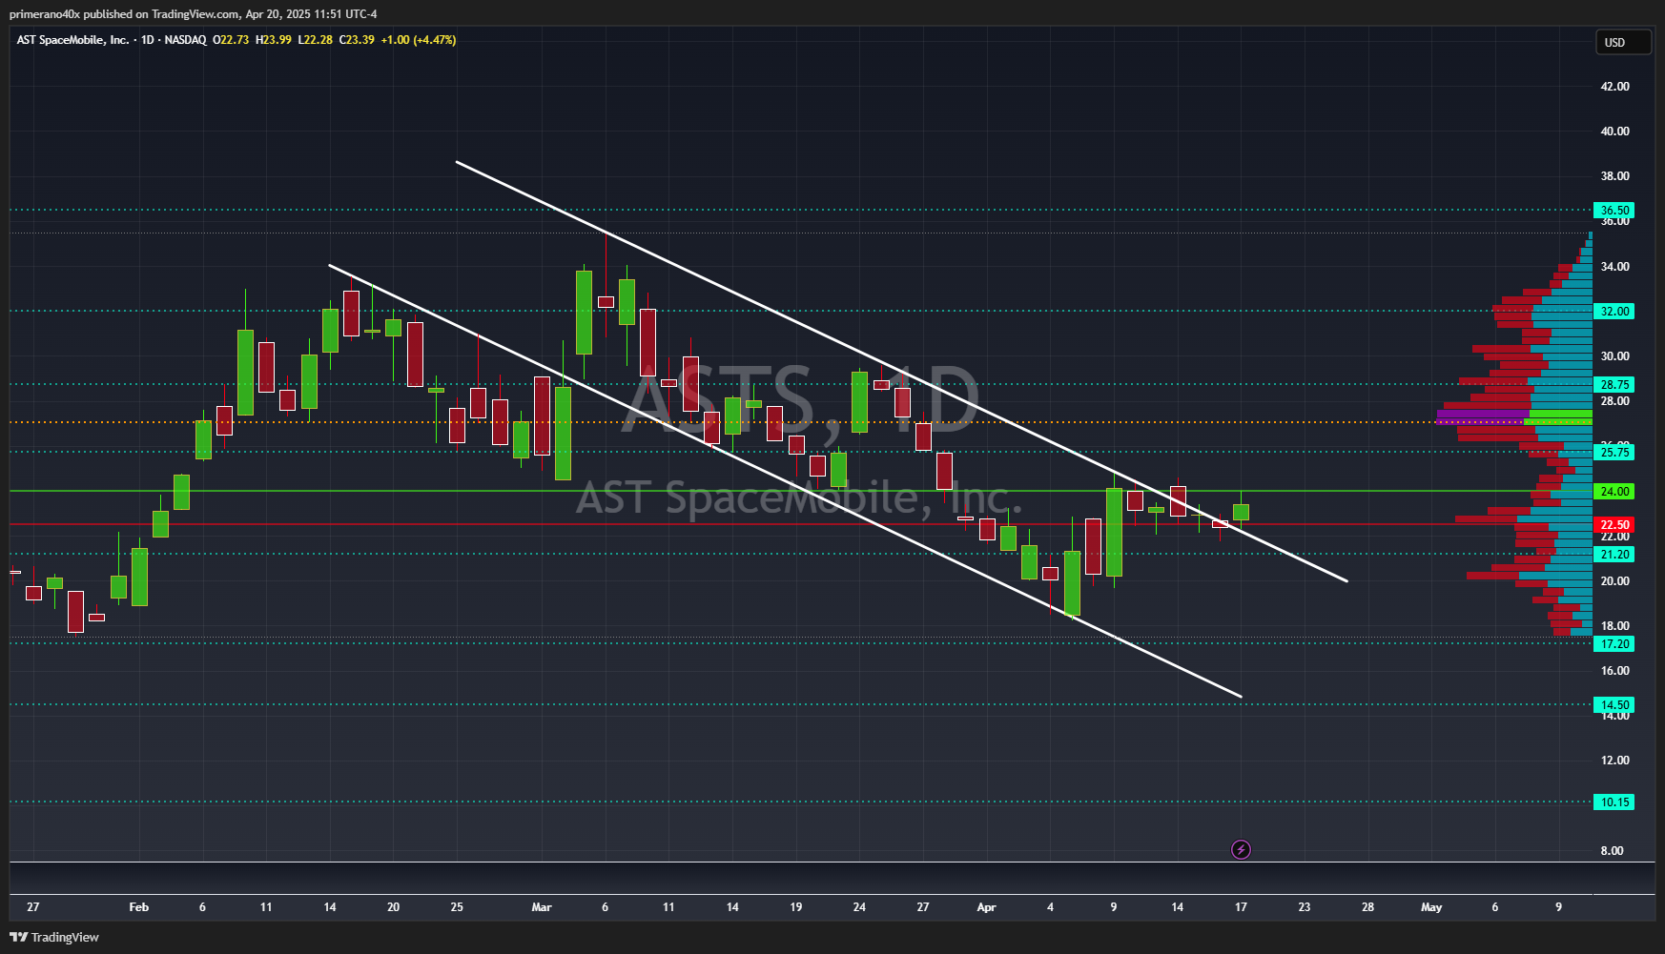Click the 34.00 price axis value
The image size is (1665, 954).
1614,267
